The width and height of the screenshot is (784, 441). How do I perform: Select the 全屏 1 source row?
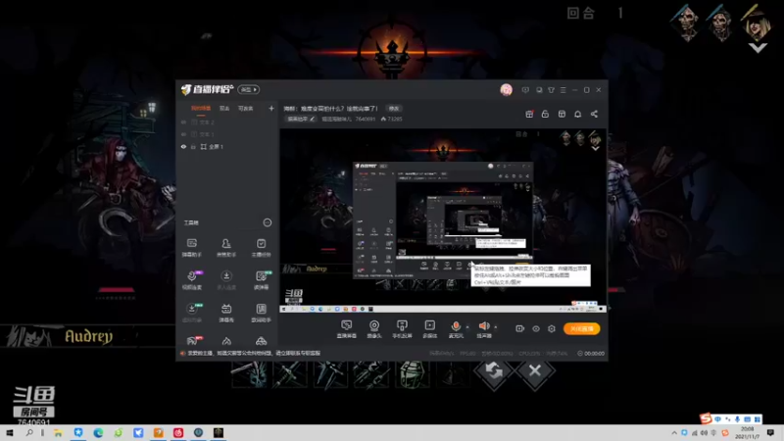tap(227, 147)
